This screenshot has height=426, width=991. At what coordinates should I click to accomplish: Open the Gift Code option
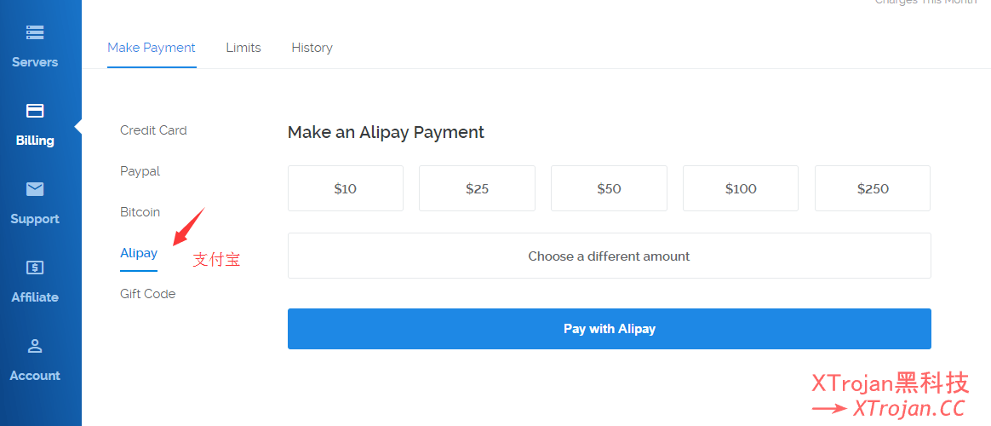[147, 294]
